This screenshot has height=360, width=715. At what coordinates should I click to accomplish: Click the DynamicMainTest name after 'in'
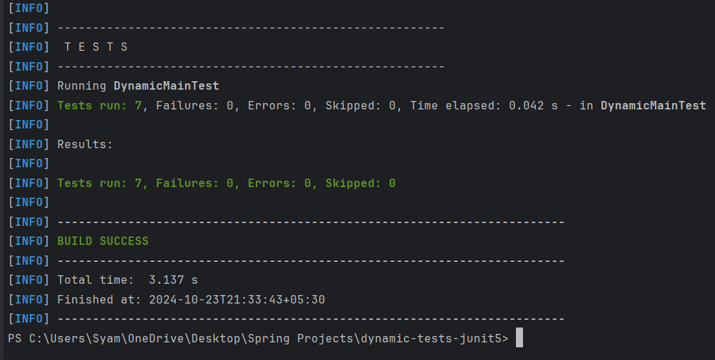tap(653, 106)
